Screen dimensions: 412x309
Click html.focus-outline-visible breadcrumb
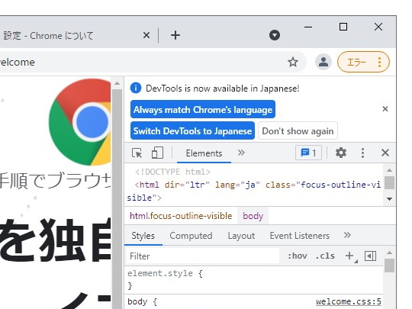(x=181, y=216)
